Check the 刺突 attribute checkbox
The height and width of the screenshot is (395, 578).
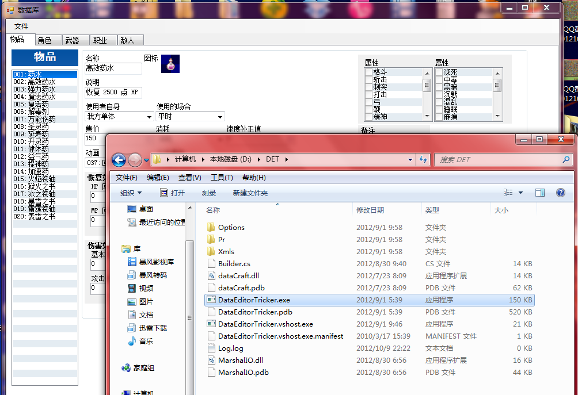(x=368, y=87)
